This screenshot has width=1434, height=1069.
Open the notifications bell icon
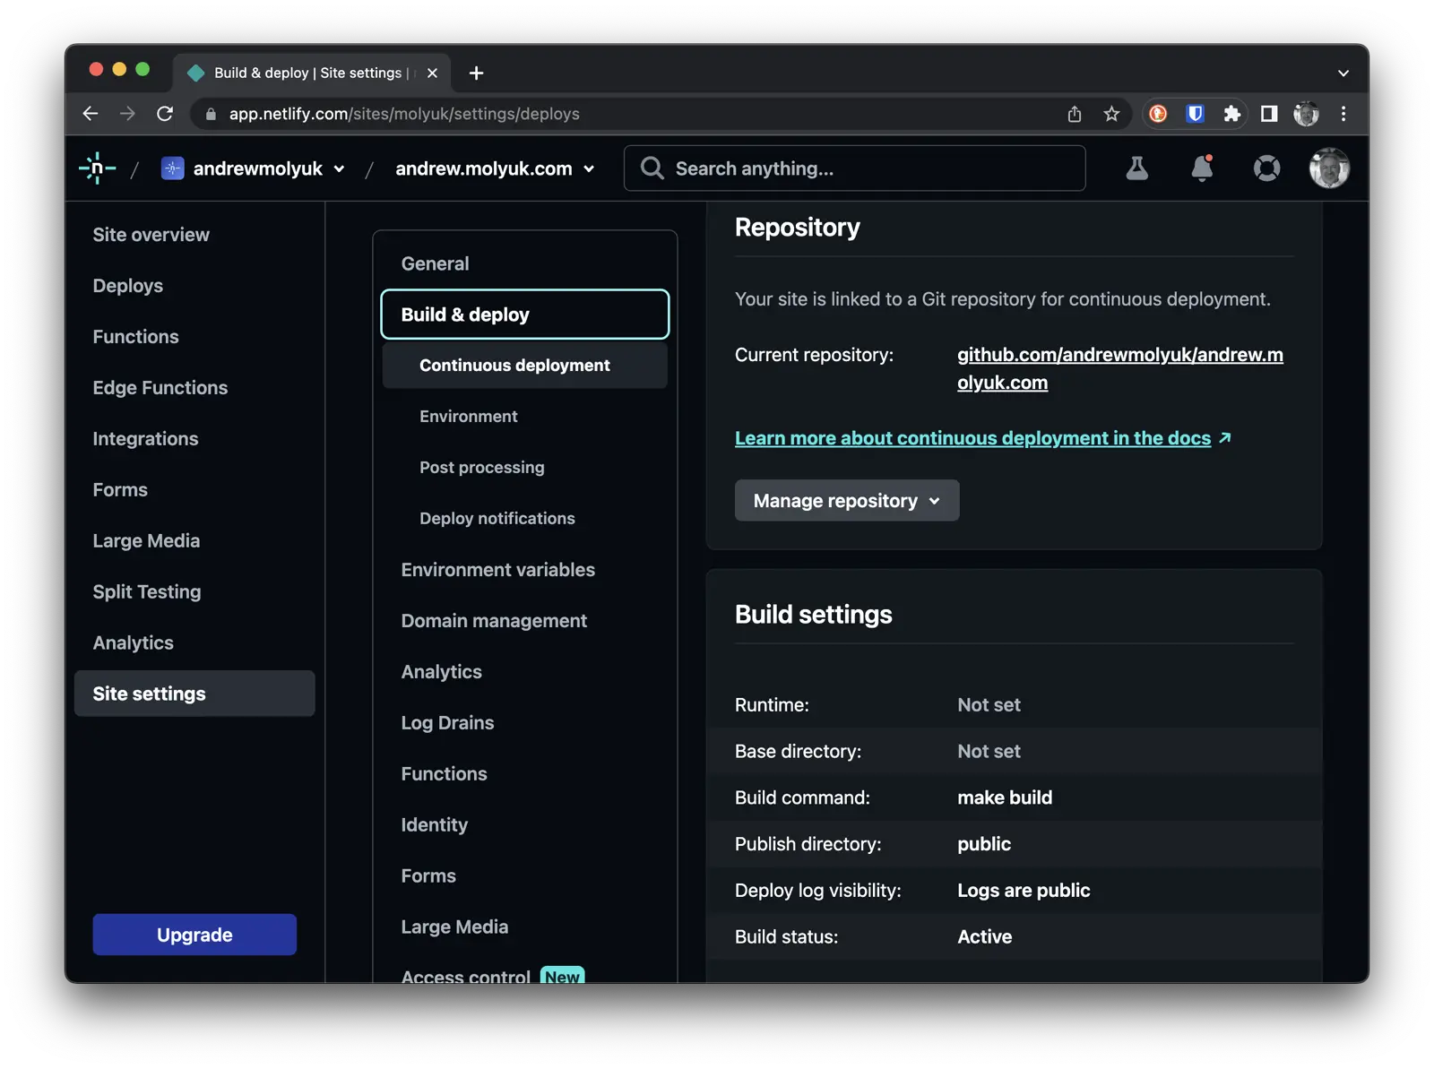1201,168
